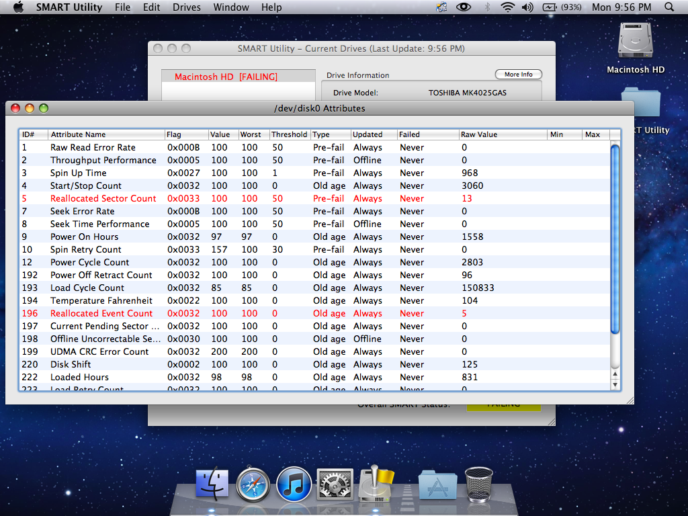Click the Wi-Fi status icon
The image size is (688, 516).
[508, 7]
